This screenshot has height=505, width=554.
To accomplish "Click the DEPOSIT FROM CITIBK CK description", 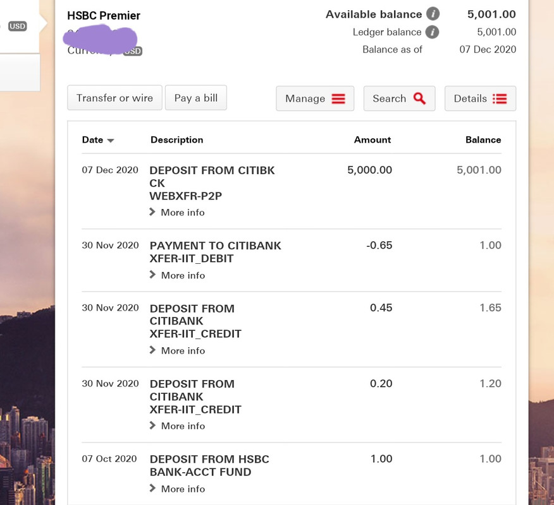I will click(212, 177).
